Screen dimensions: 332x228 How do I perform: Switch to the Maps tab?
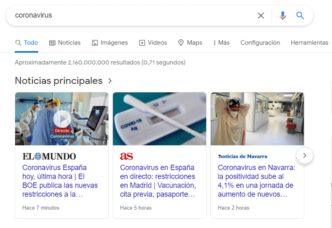(190, 42)
